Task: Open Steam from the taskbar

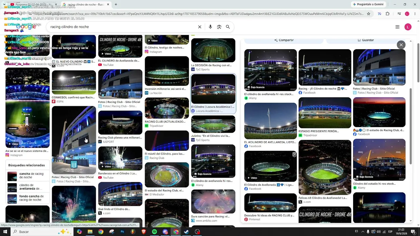Action: pos(186,232)
